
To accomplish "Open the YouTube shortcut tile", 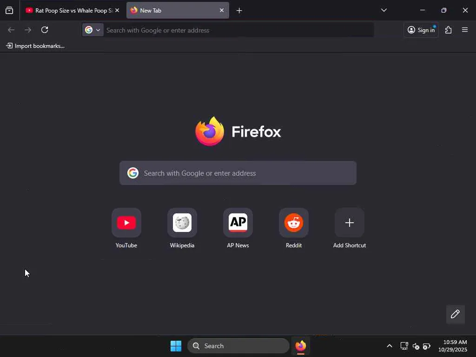I will (126, 223).
